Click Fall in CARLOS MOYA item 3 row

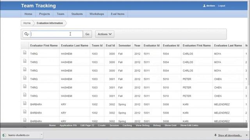(120, 71)
